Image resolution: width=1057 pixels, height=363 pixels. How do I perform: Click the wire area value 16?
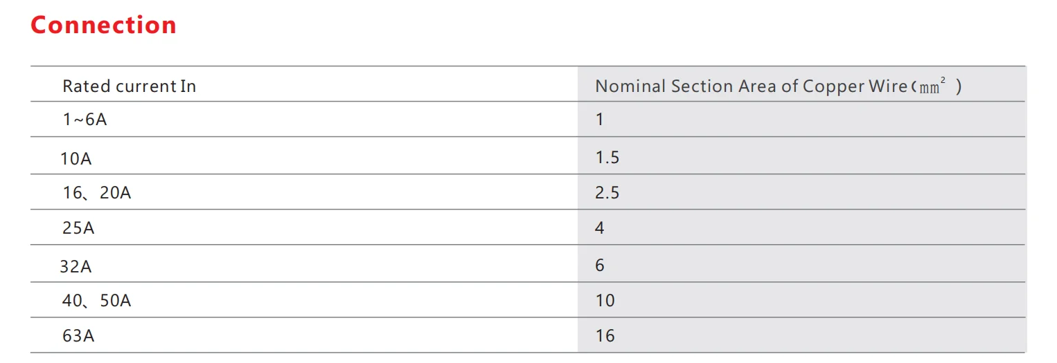tap(605, 336)
